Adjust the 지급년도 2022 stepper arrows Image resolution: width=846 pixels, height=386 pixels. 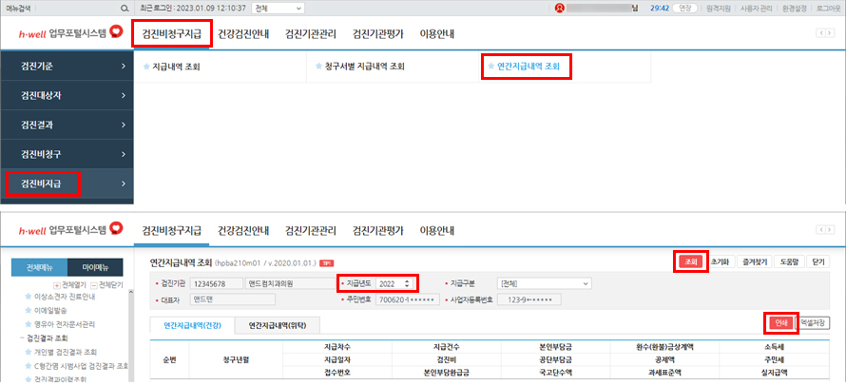408,283
